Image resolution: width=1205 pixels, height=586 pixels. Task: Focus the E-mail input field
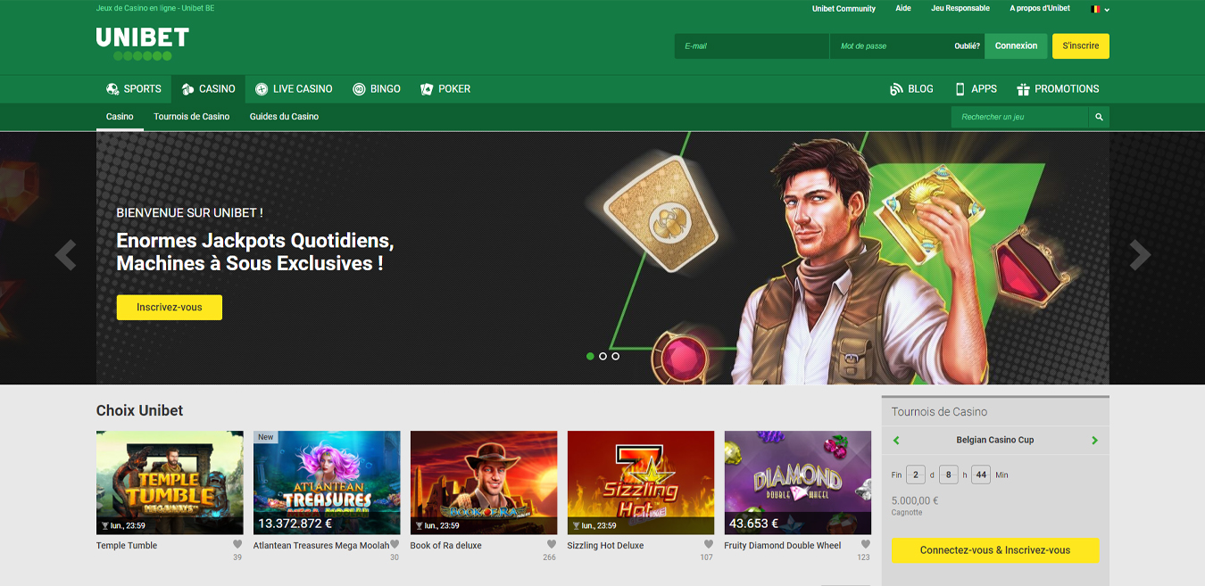[752, 46]
